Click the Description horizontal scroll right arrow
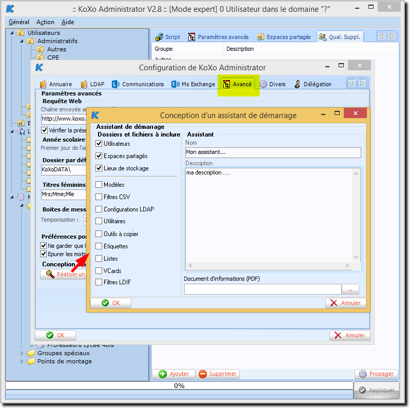This screenshot has height=408, width=410. click(x=347, y=266)
